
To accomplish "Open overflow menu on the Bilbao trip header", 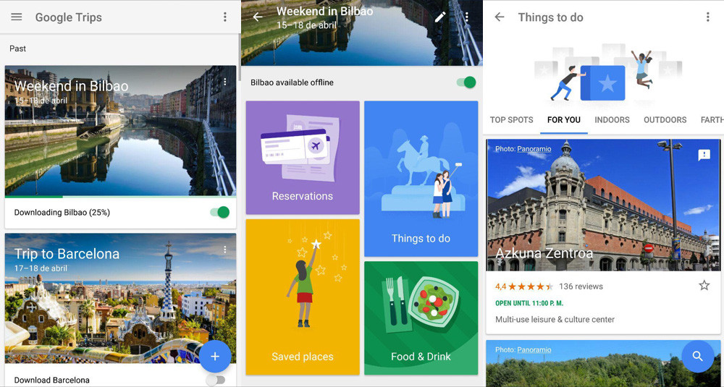I will pos(467,17).
